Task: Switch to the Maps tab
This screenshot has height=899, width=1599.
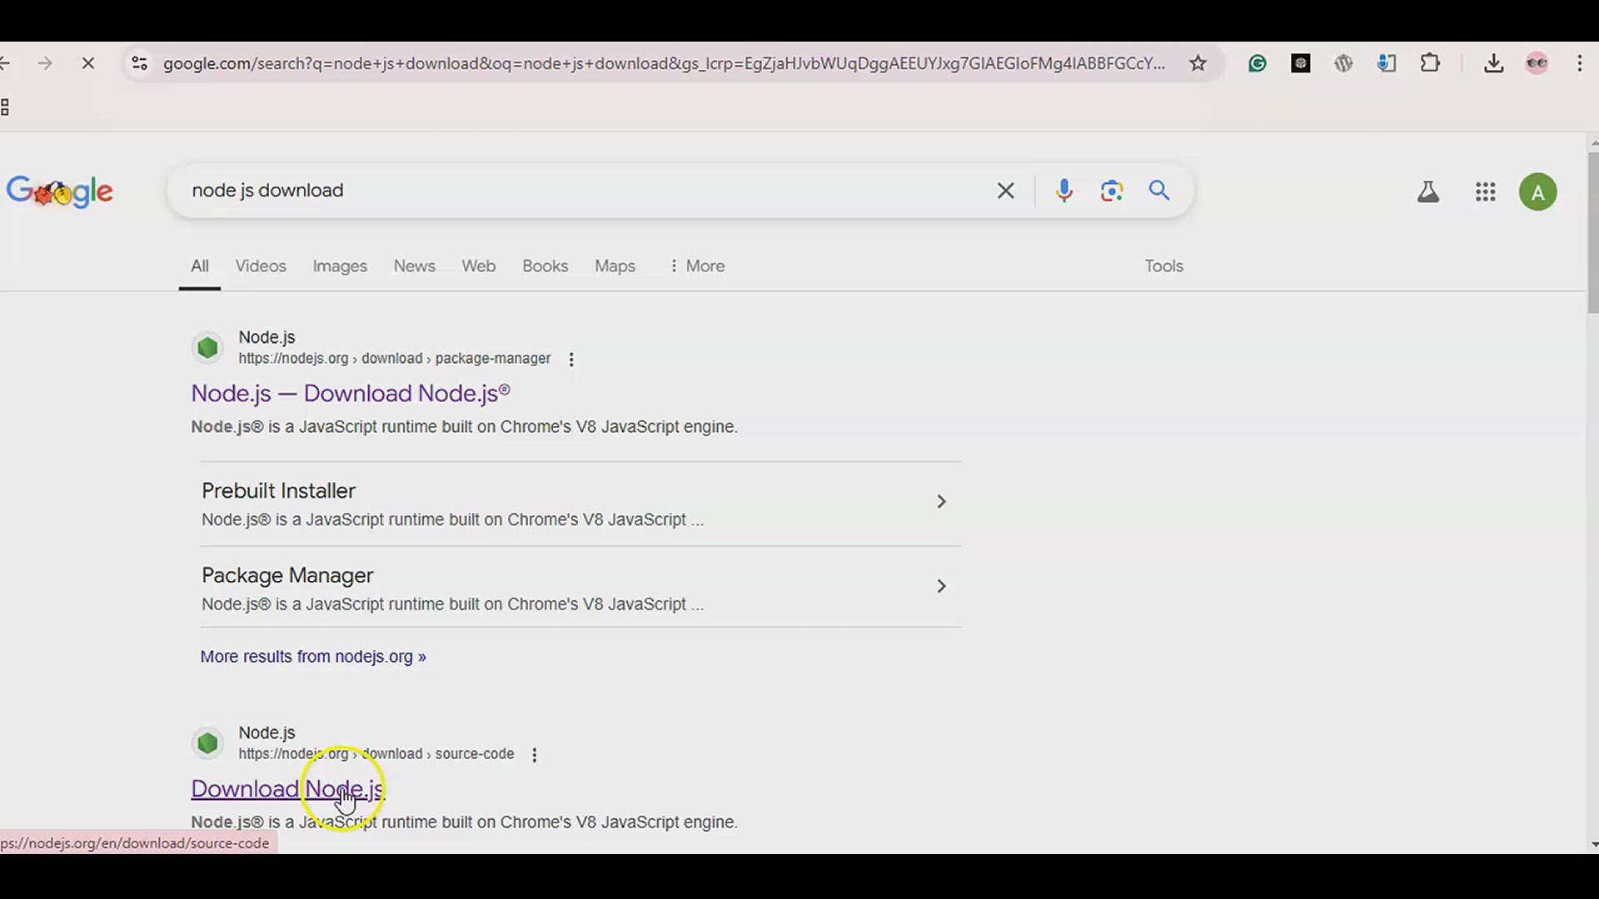Action: (615, 266)
